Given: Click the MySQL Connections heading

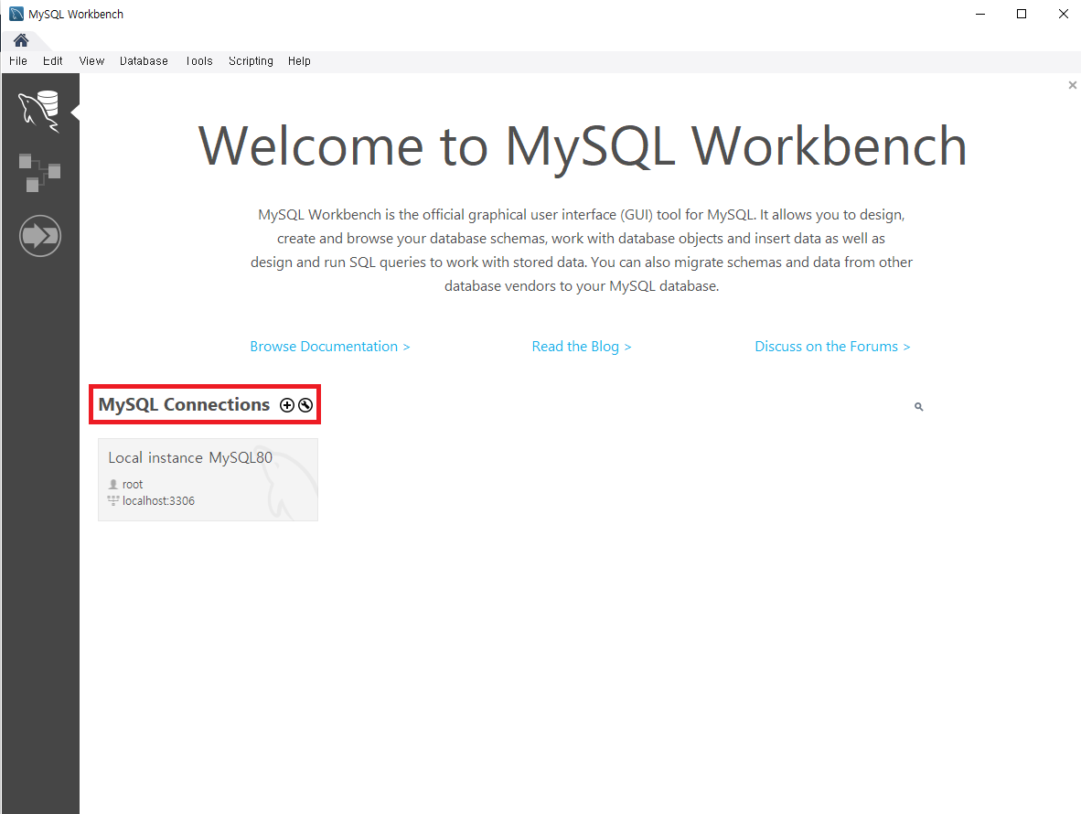Looking at the screenshot, I should pos(184,404).
